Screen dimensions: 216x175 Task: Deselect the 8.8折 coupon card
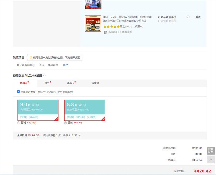point(85,110)
